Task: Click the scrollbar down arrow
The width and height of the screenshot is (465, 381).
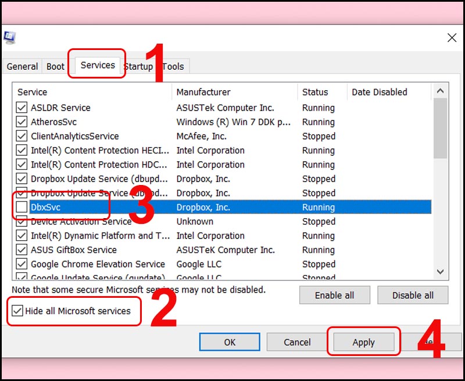Action: pyautogui.click(x=440, y=272)
